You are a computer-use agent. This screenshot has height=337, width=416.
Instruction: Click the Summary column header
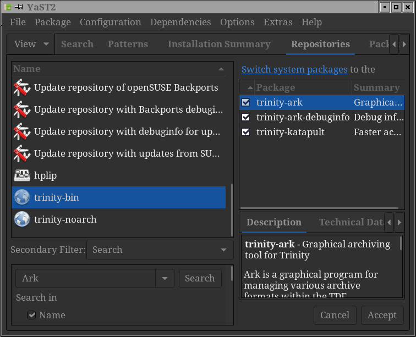378,87
